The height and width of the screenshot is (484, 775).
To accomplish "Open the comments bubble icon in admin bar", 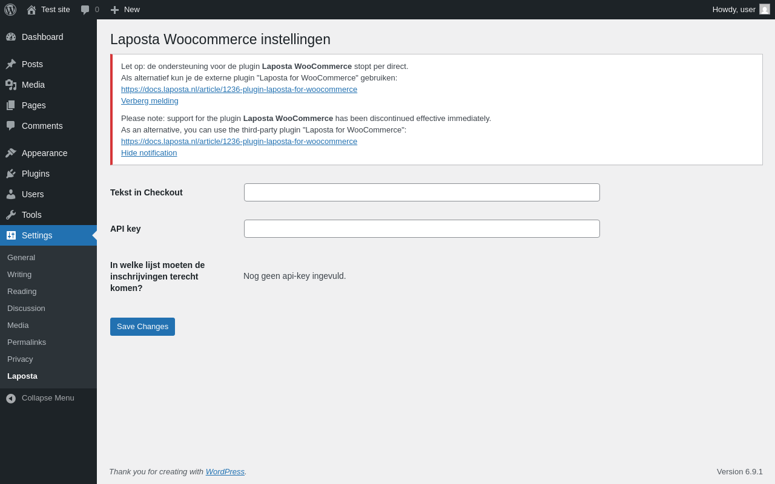I will pos(85,10).
